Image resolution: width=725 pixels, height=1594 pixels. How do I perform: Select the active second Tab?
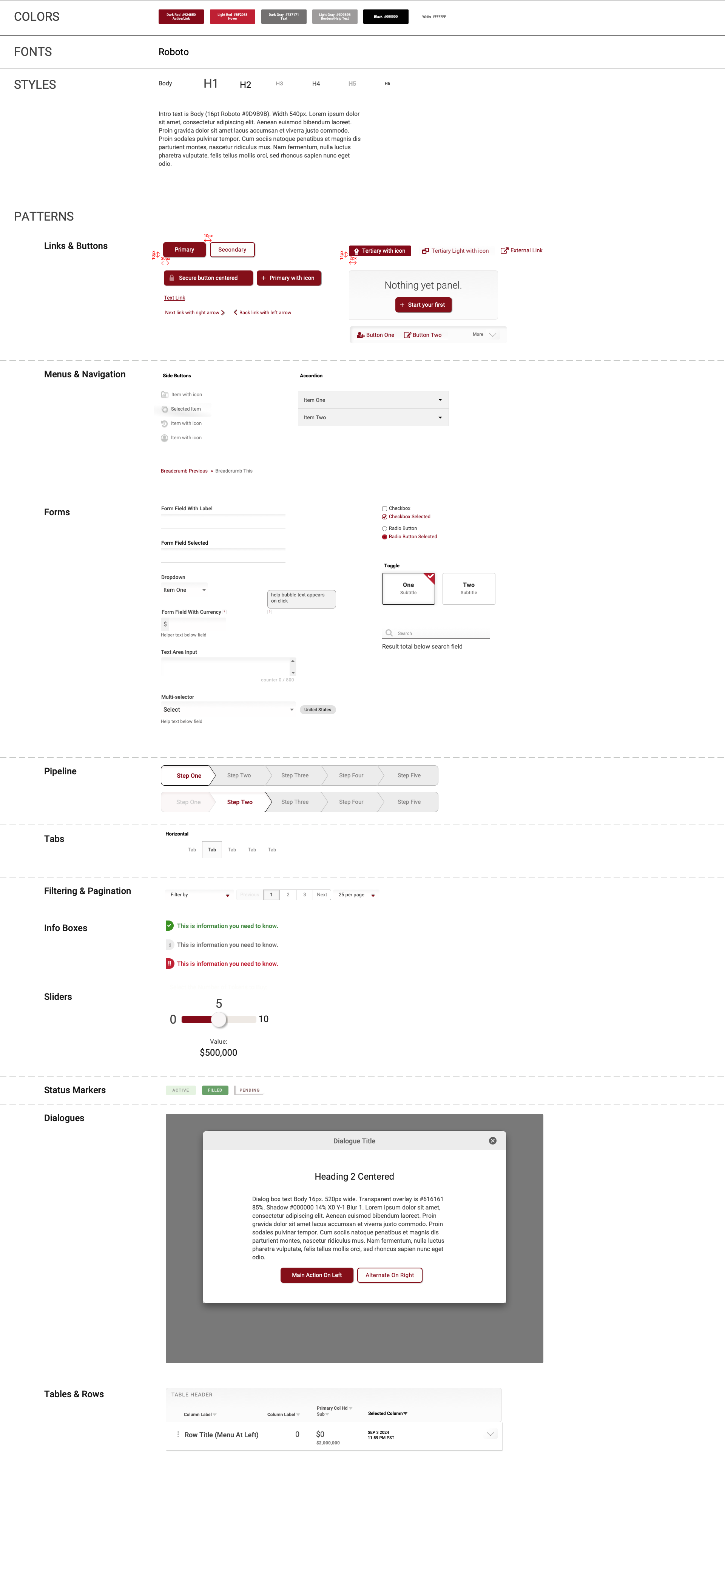[x=211, y=850]
